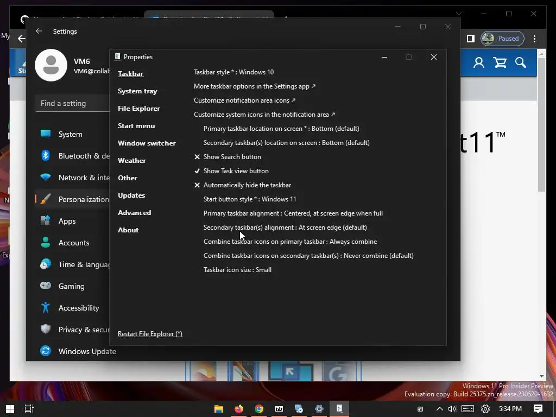Open the touch keyboard tray icon
556x417 pixels.
(467, 409)
